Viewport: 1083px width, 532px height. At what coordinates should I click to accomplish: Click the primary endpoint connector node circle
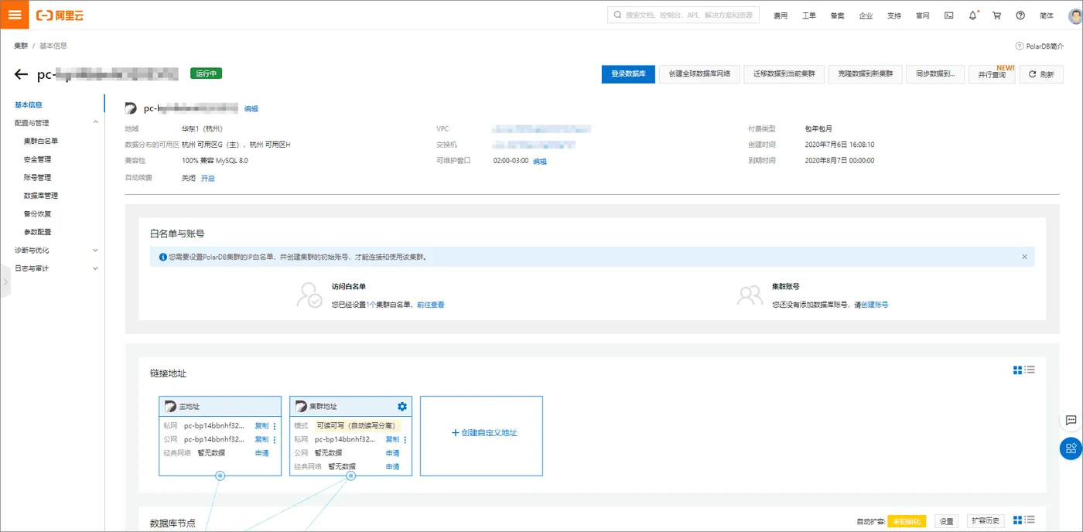[x=220, y=476]
